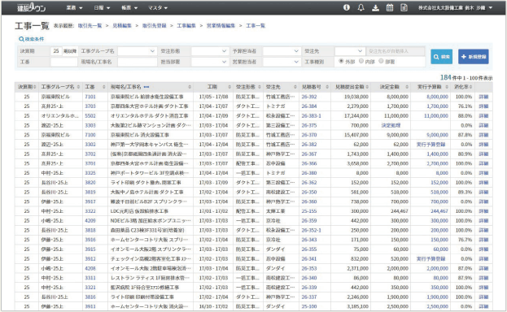Open estimate number link 26-383-1

312,115
